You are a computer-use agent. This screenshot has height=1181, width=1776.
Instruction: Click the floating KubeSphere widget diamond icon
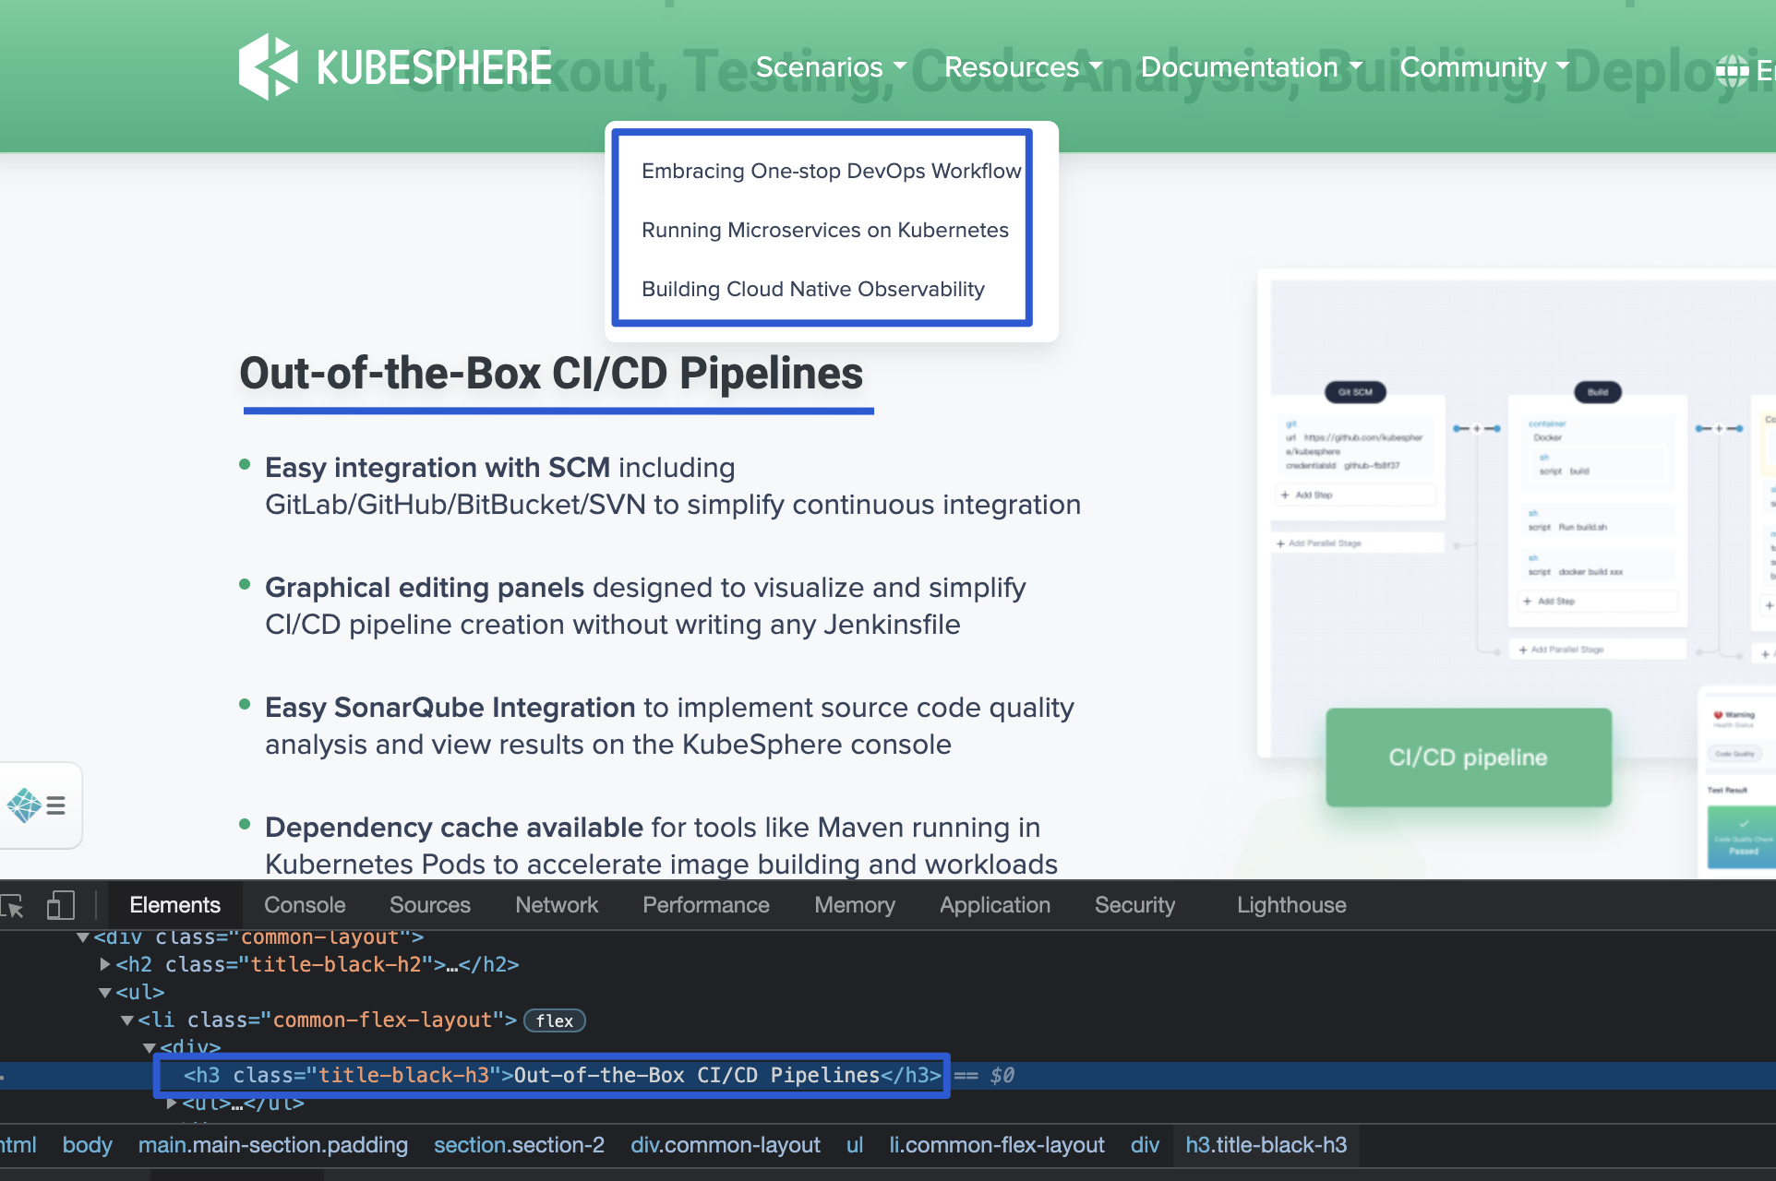pos(22,805)
